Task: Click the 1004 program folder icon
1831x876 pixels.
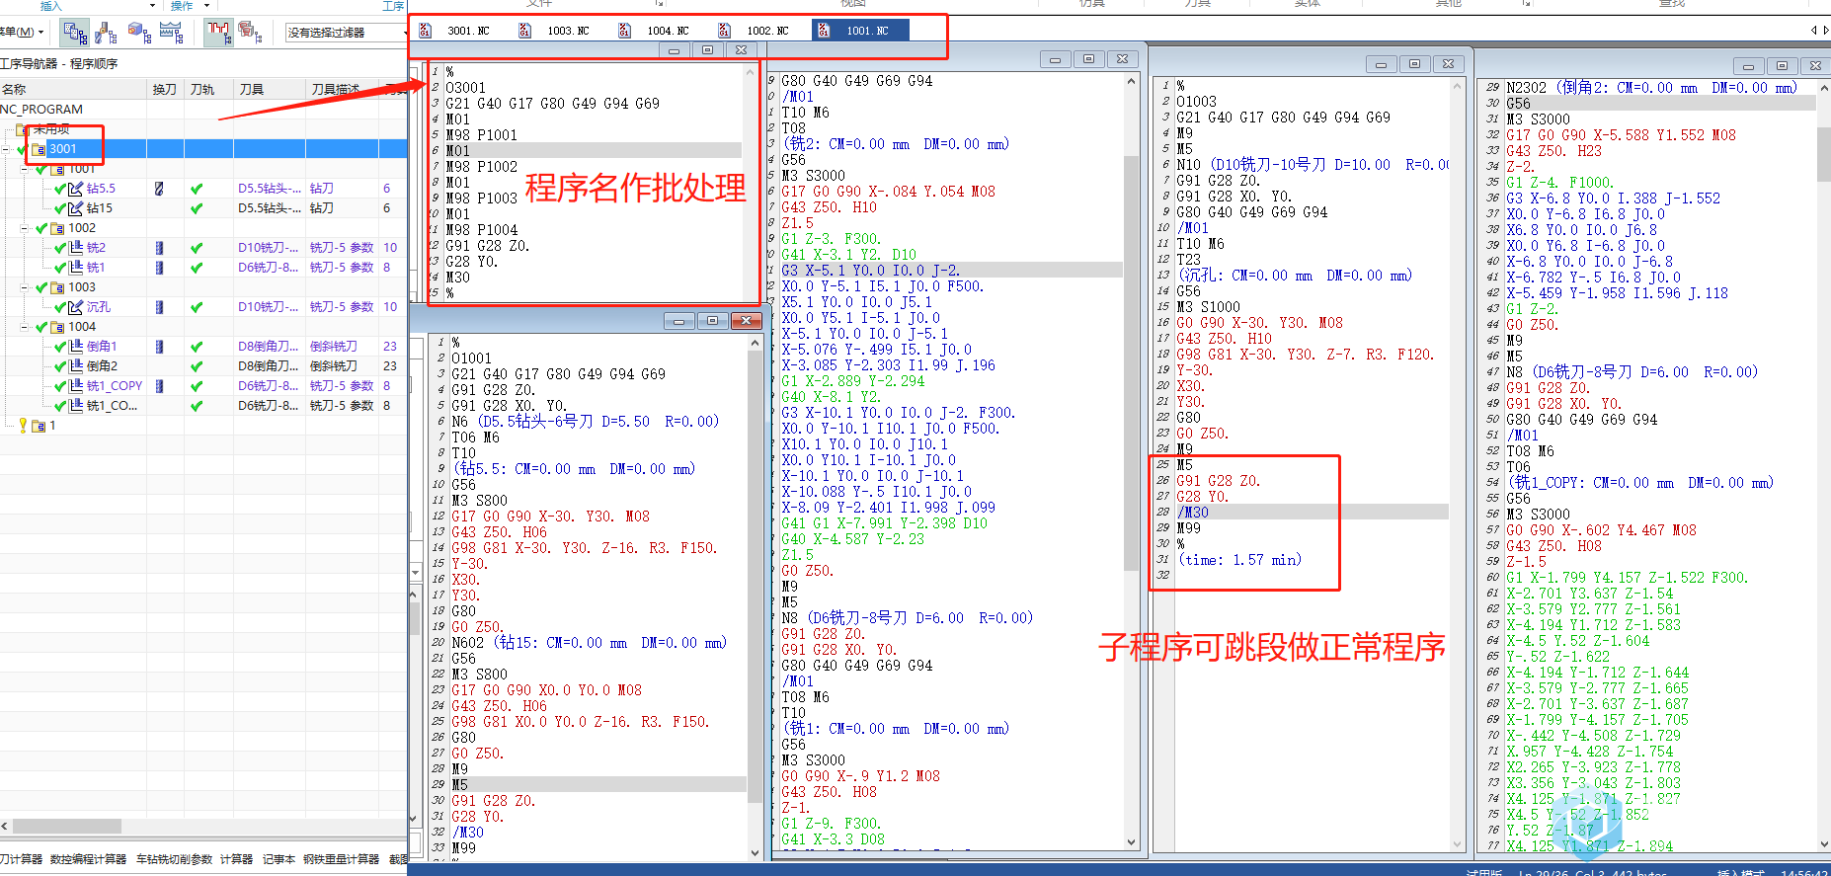Action: (57, 327)
